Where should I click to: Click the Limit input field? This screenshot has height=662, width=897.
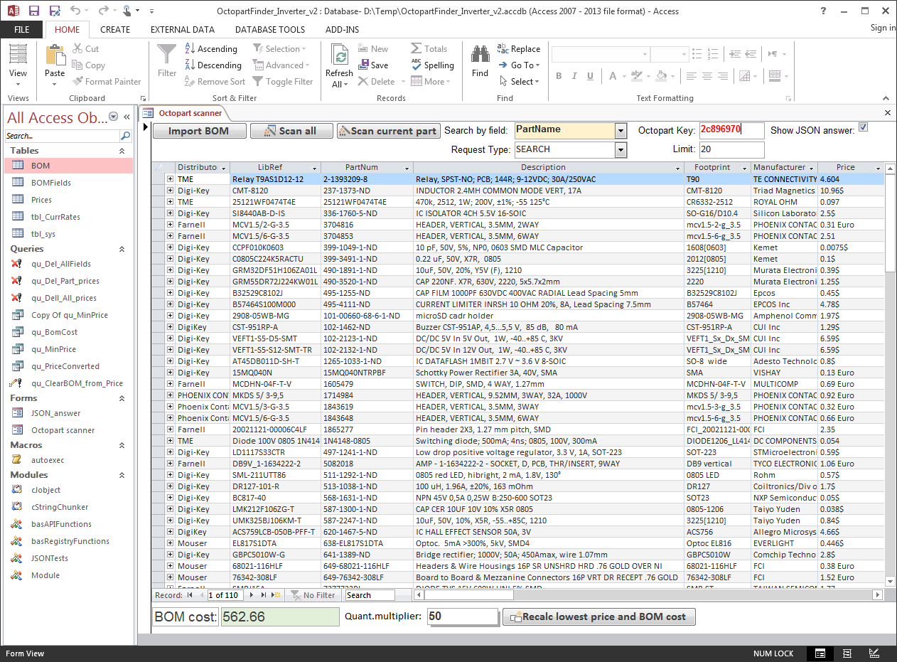tap(731, 149)
